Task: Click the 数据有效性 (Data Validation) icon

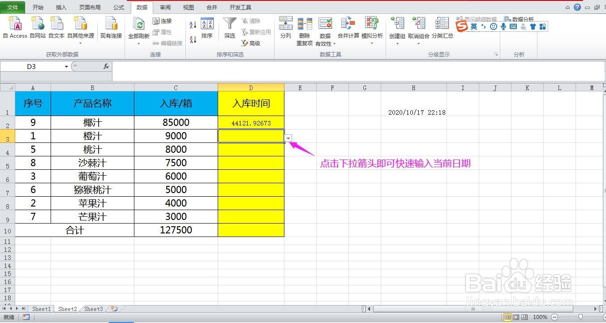Action: (325, 28)
